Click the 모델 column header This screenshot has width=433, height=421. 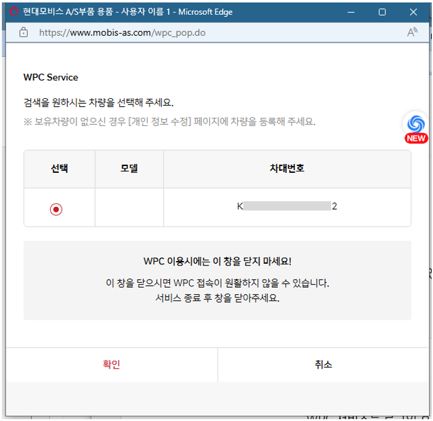(129, 169)
